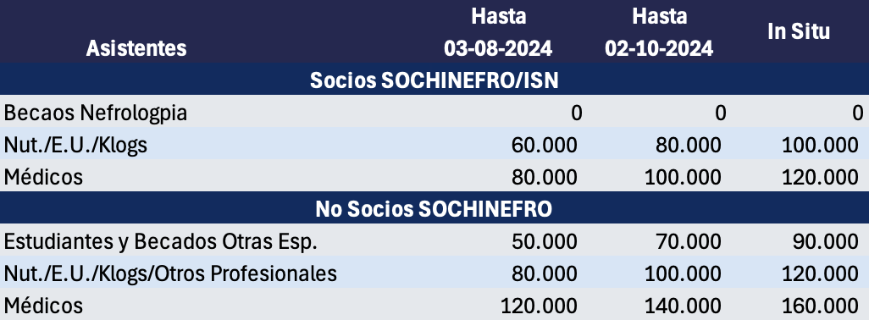Screen dimensions: 869x320
Task: Click the Médicos label under Socios
Action: pos(43,177)
